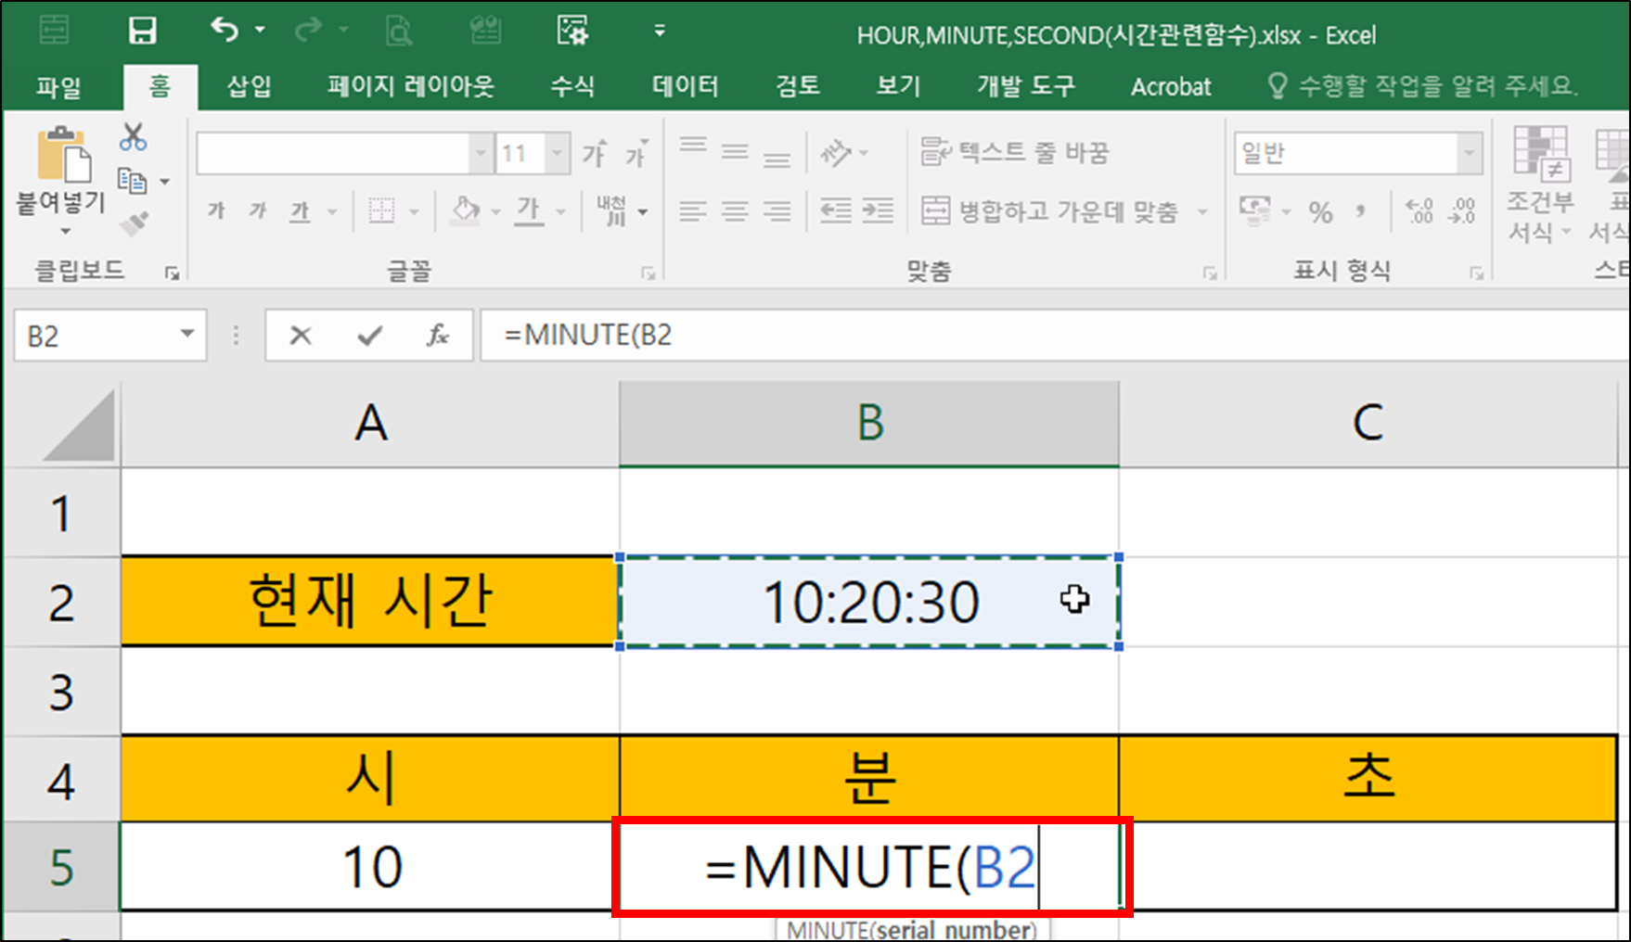The image size is (1631, 942).
Task: Toggle bold 가 formatting
Action: [x=215, y=211]
